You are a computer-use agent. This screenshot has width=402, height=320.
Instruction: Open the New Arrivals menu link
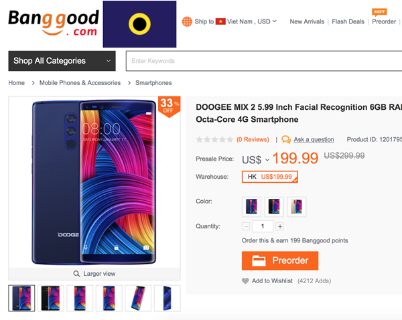[x=307, y=21]
